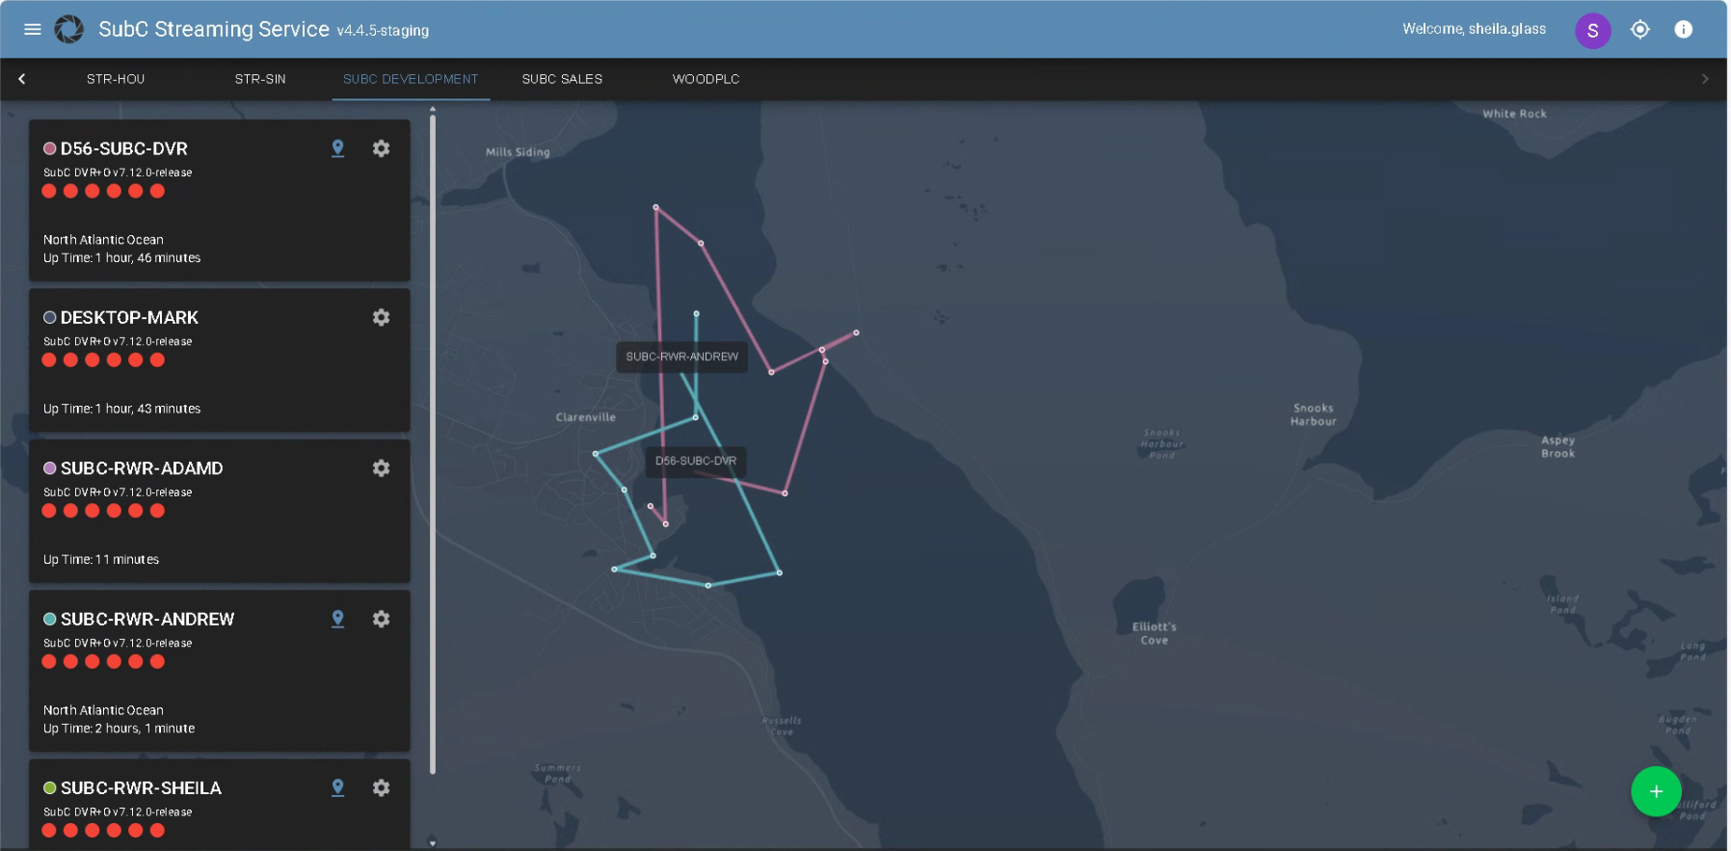Screen dimensions: 1731x851
Task: Click the SUBC-RWR-ANDREW map pin icon
Action: point(337,619)
